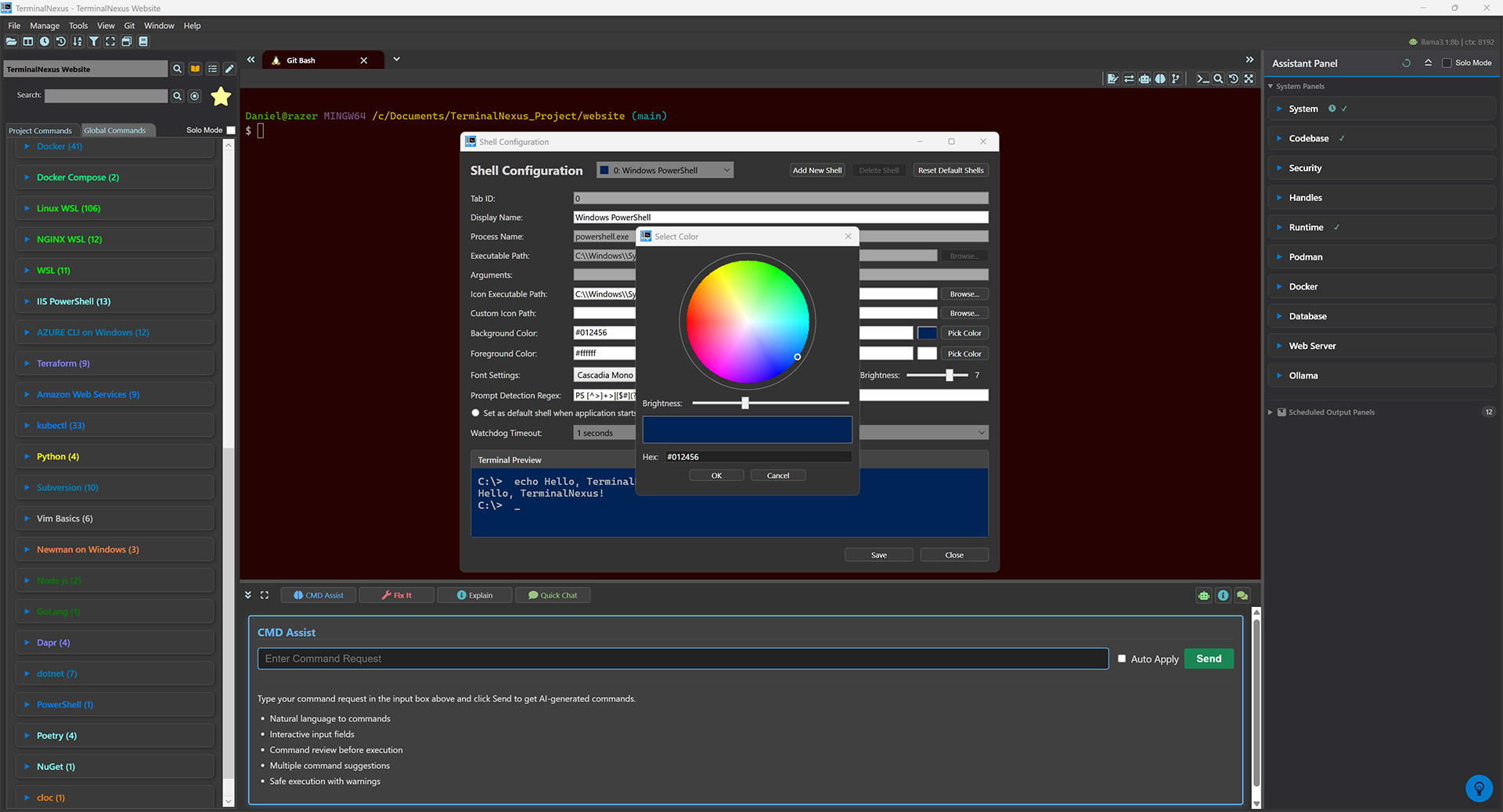Click the yellow star favorites icon
1503x812 pixels.
pos(221,96)
